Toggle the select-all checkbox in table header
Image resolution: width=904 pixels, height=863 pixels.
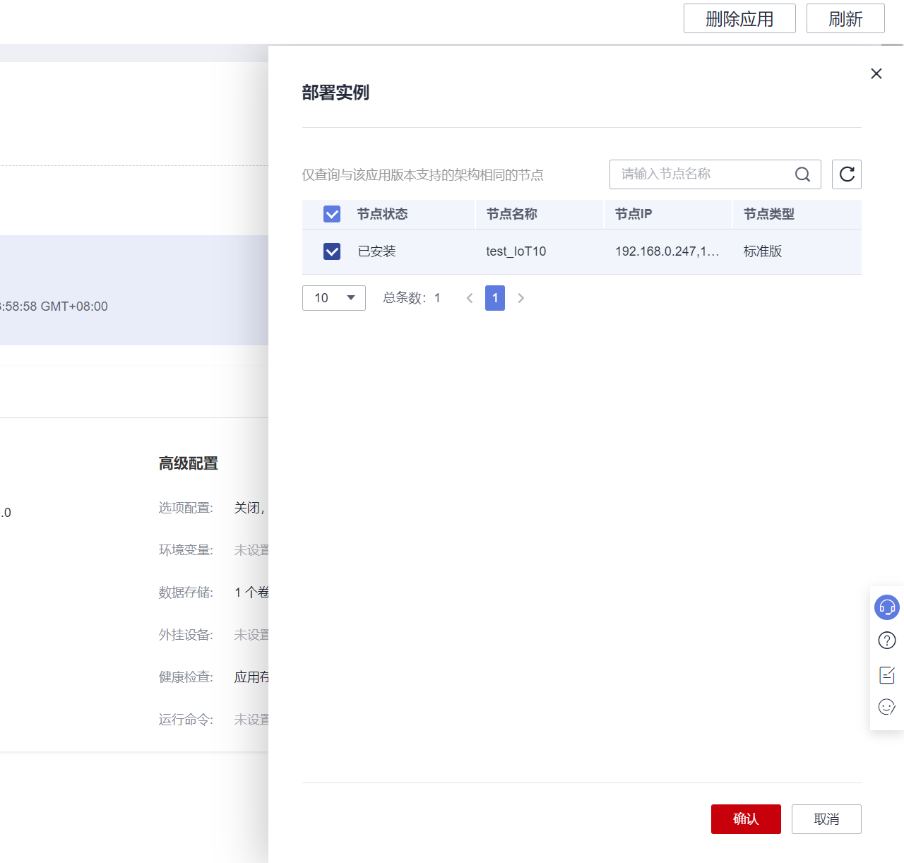[x=332, y=214]
